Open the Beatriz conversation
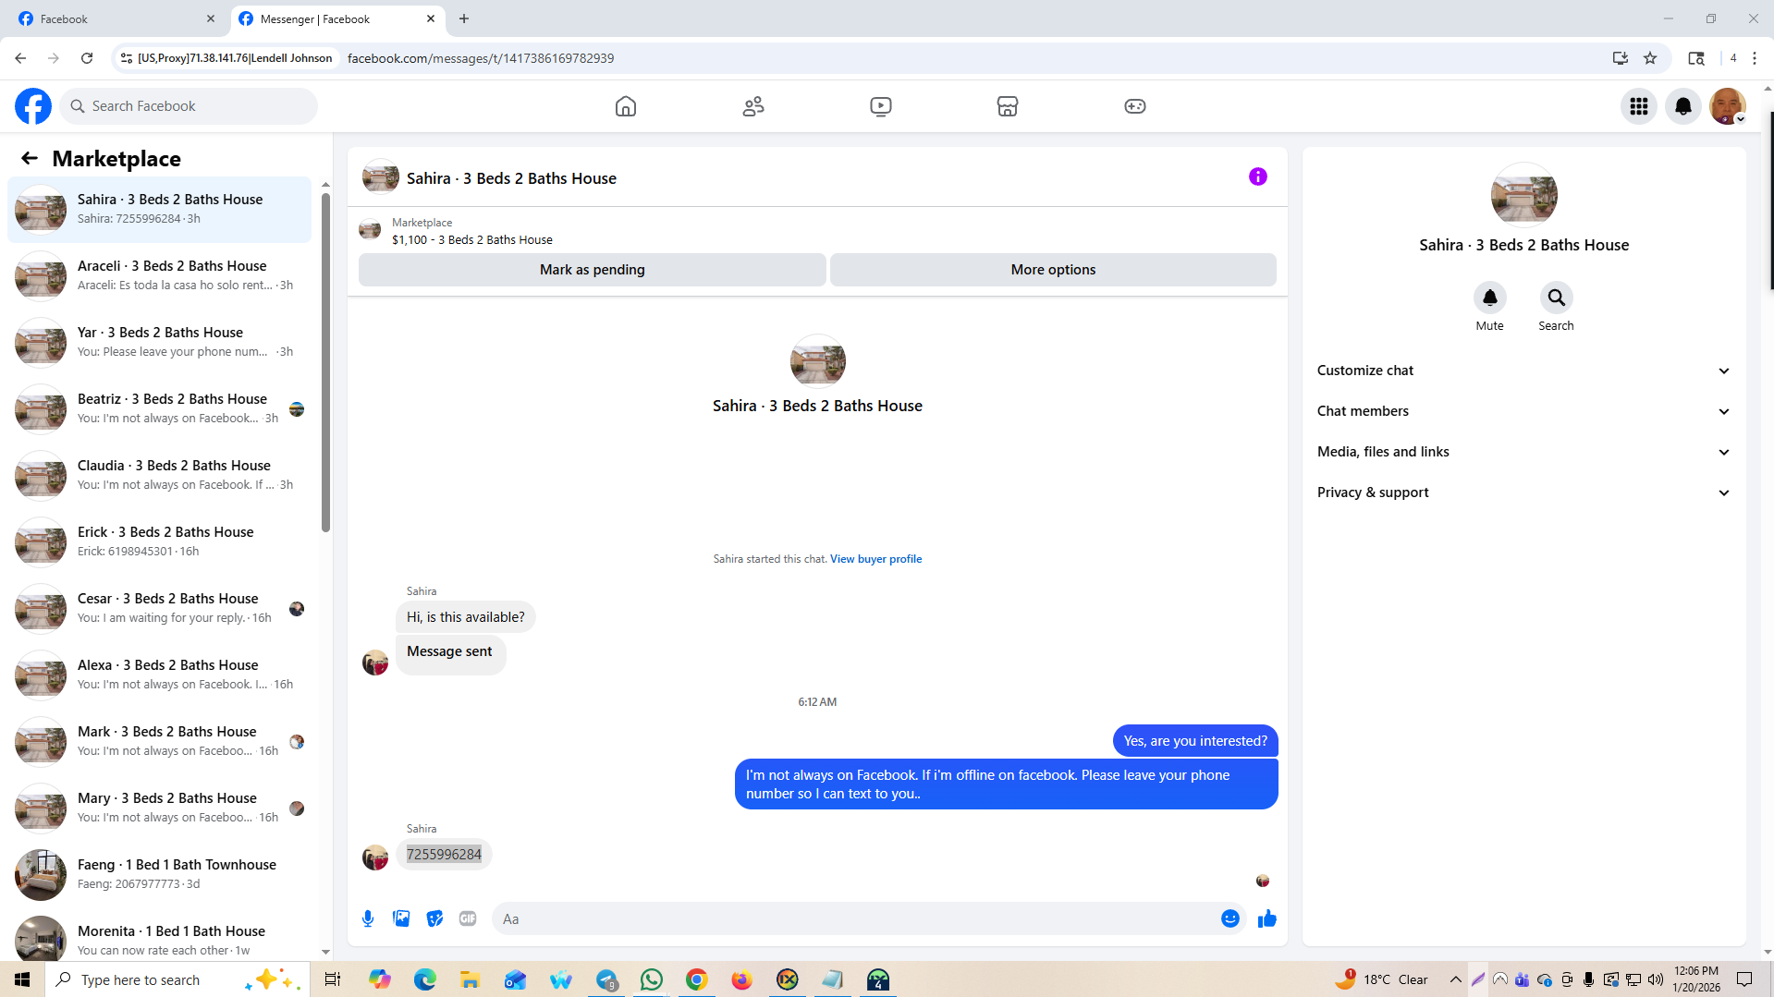Image resolution: width=1774 pixels, height=997 pixels. pyautogui.click(x=160, y=409)
